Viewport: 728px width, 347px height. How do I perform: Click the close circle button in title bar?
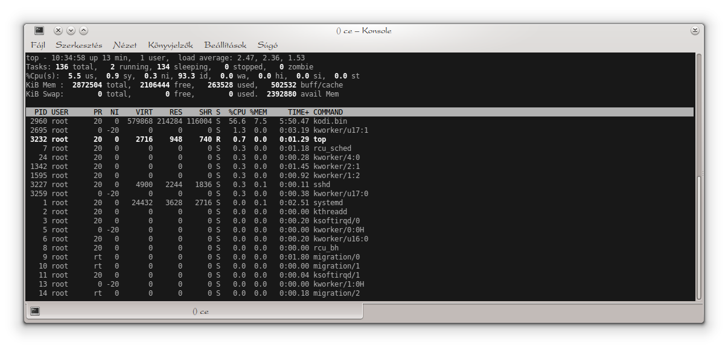click(58, 30)
